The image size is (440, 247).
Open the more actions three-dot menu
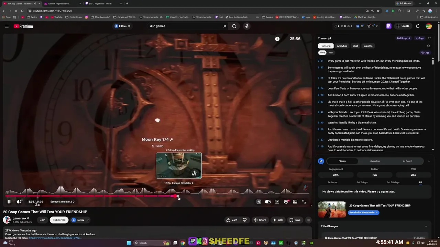[308, 220]
